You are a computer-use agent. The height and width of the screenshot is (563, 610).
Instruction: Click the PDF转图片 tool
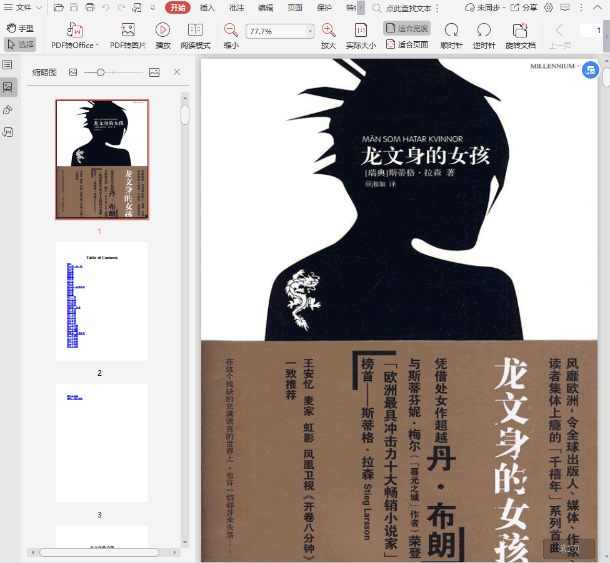pyautogui.click(x=127, y=36)
